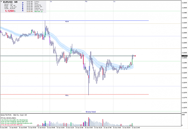Click the Spread value row
The width and height of the screenshot is (188, 129).
point(8,4)
